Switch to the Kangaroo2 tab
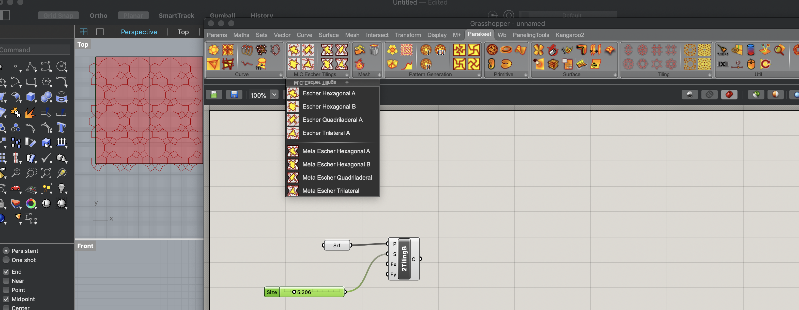This screenshot has width=799, height=310. tap(570, 35)
